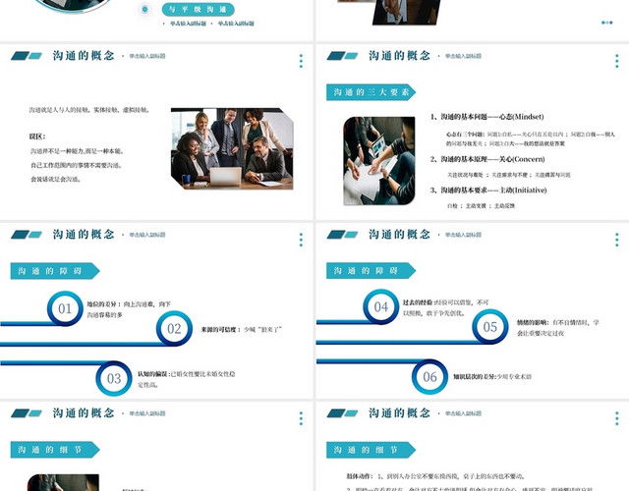Click the parallelogram logo on the 01–03 barriers slide
629x491 pixels.
click(x=27, y=235)
